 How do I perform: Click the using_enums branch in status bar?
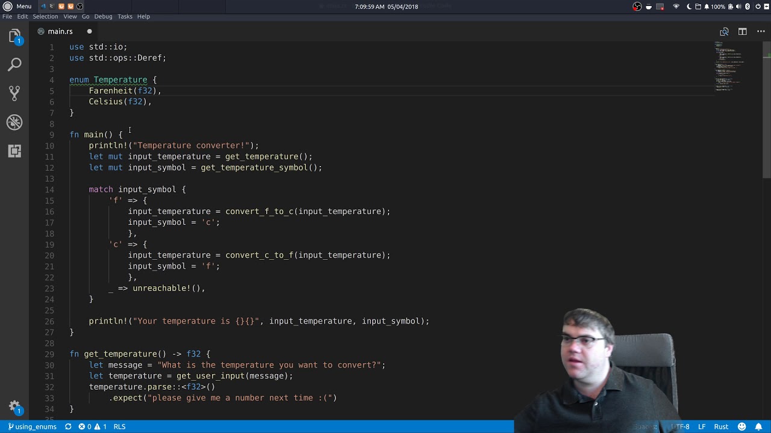32,426
